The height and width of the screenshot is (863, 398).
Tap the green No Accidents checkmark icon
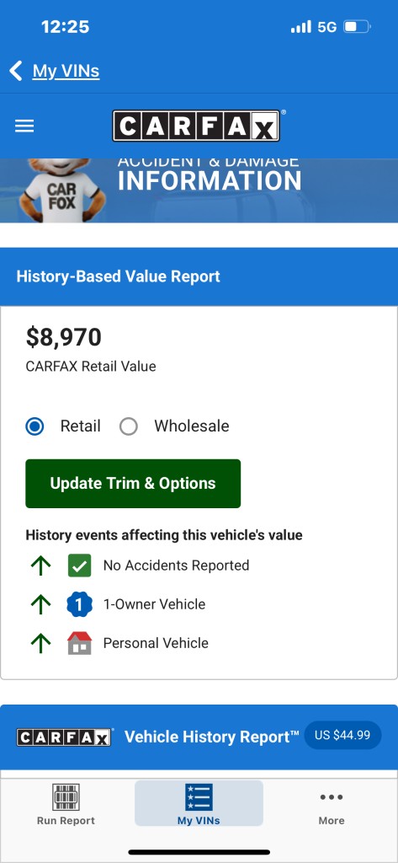pos(80,566)
